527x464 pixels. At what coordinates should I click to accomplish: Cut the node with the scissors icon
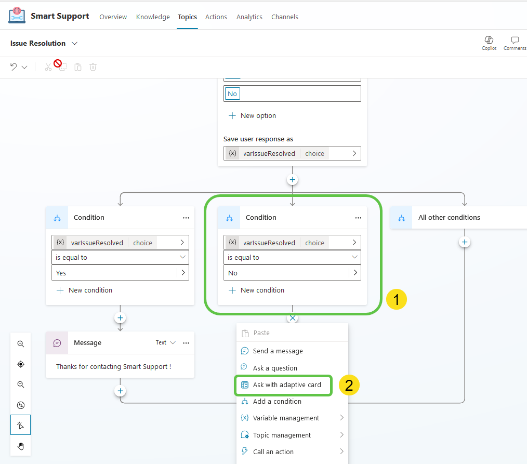pyautogui.click(x=48, y=67)
